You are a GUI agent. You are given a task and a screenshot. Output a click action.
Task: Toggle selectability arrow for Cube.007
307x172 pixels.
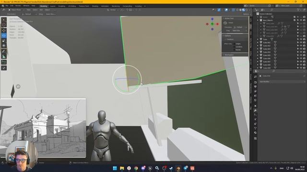click(x=298, y=62)
